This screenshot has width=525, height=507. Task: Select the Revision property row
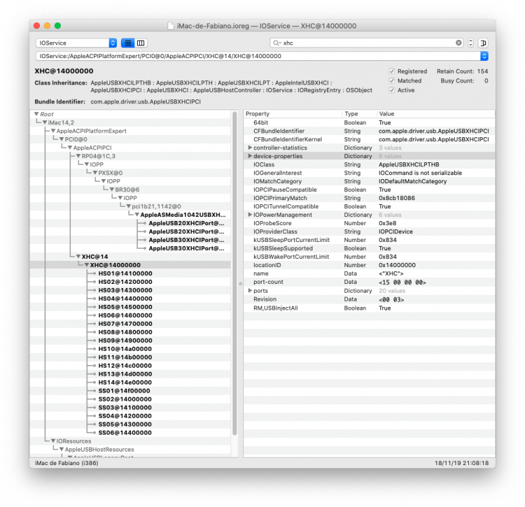370,299
